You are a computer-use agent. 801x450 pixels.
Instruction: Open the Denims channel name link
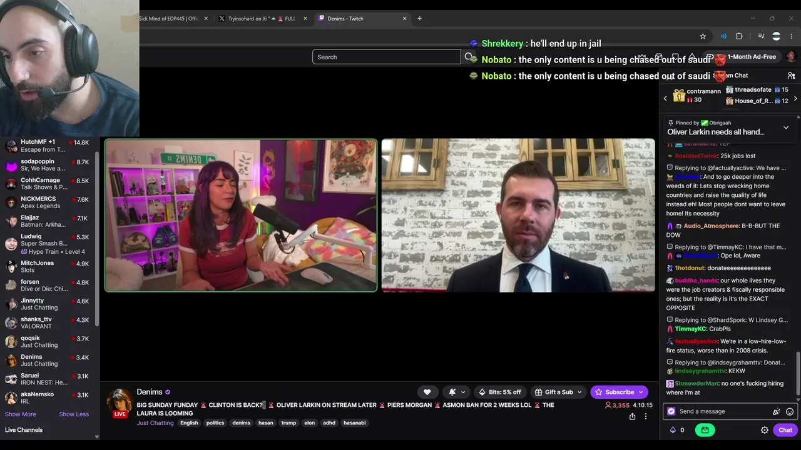[150, 392]
